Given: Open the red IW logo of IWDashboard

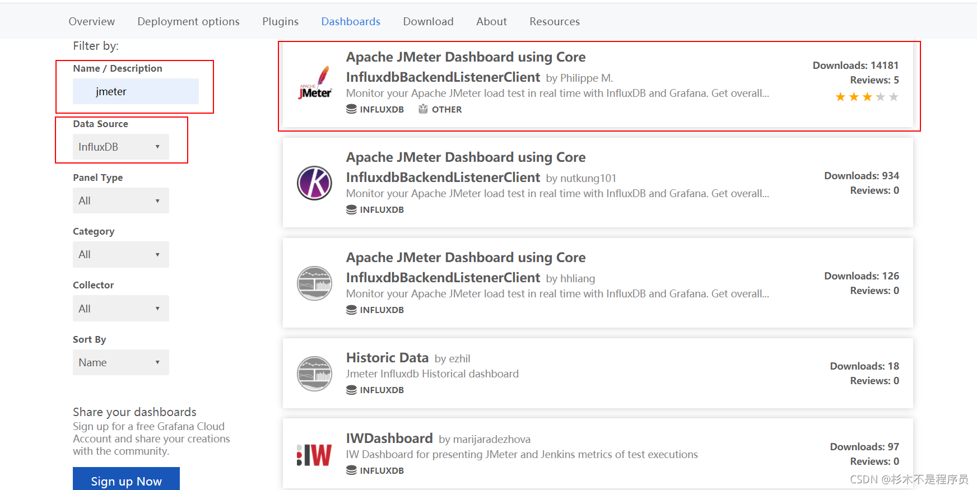Looking at the screenshot, I should (x=314, y=455).
